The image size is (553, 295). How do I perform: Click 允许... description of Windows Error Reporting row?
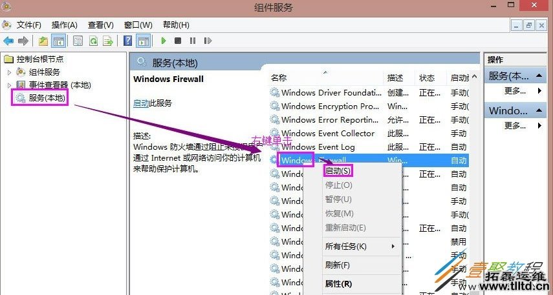[x=398, y=120]
